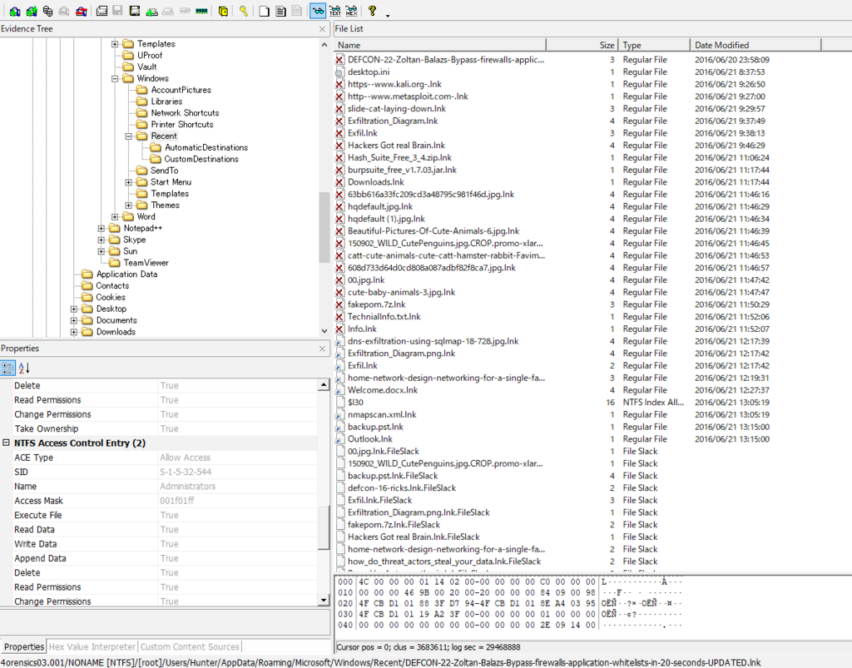The height and width of the screenshot is (668, 852).
Task: Toggle the TEXT view mode
Action: coord(334,11)
